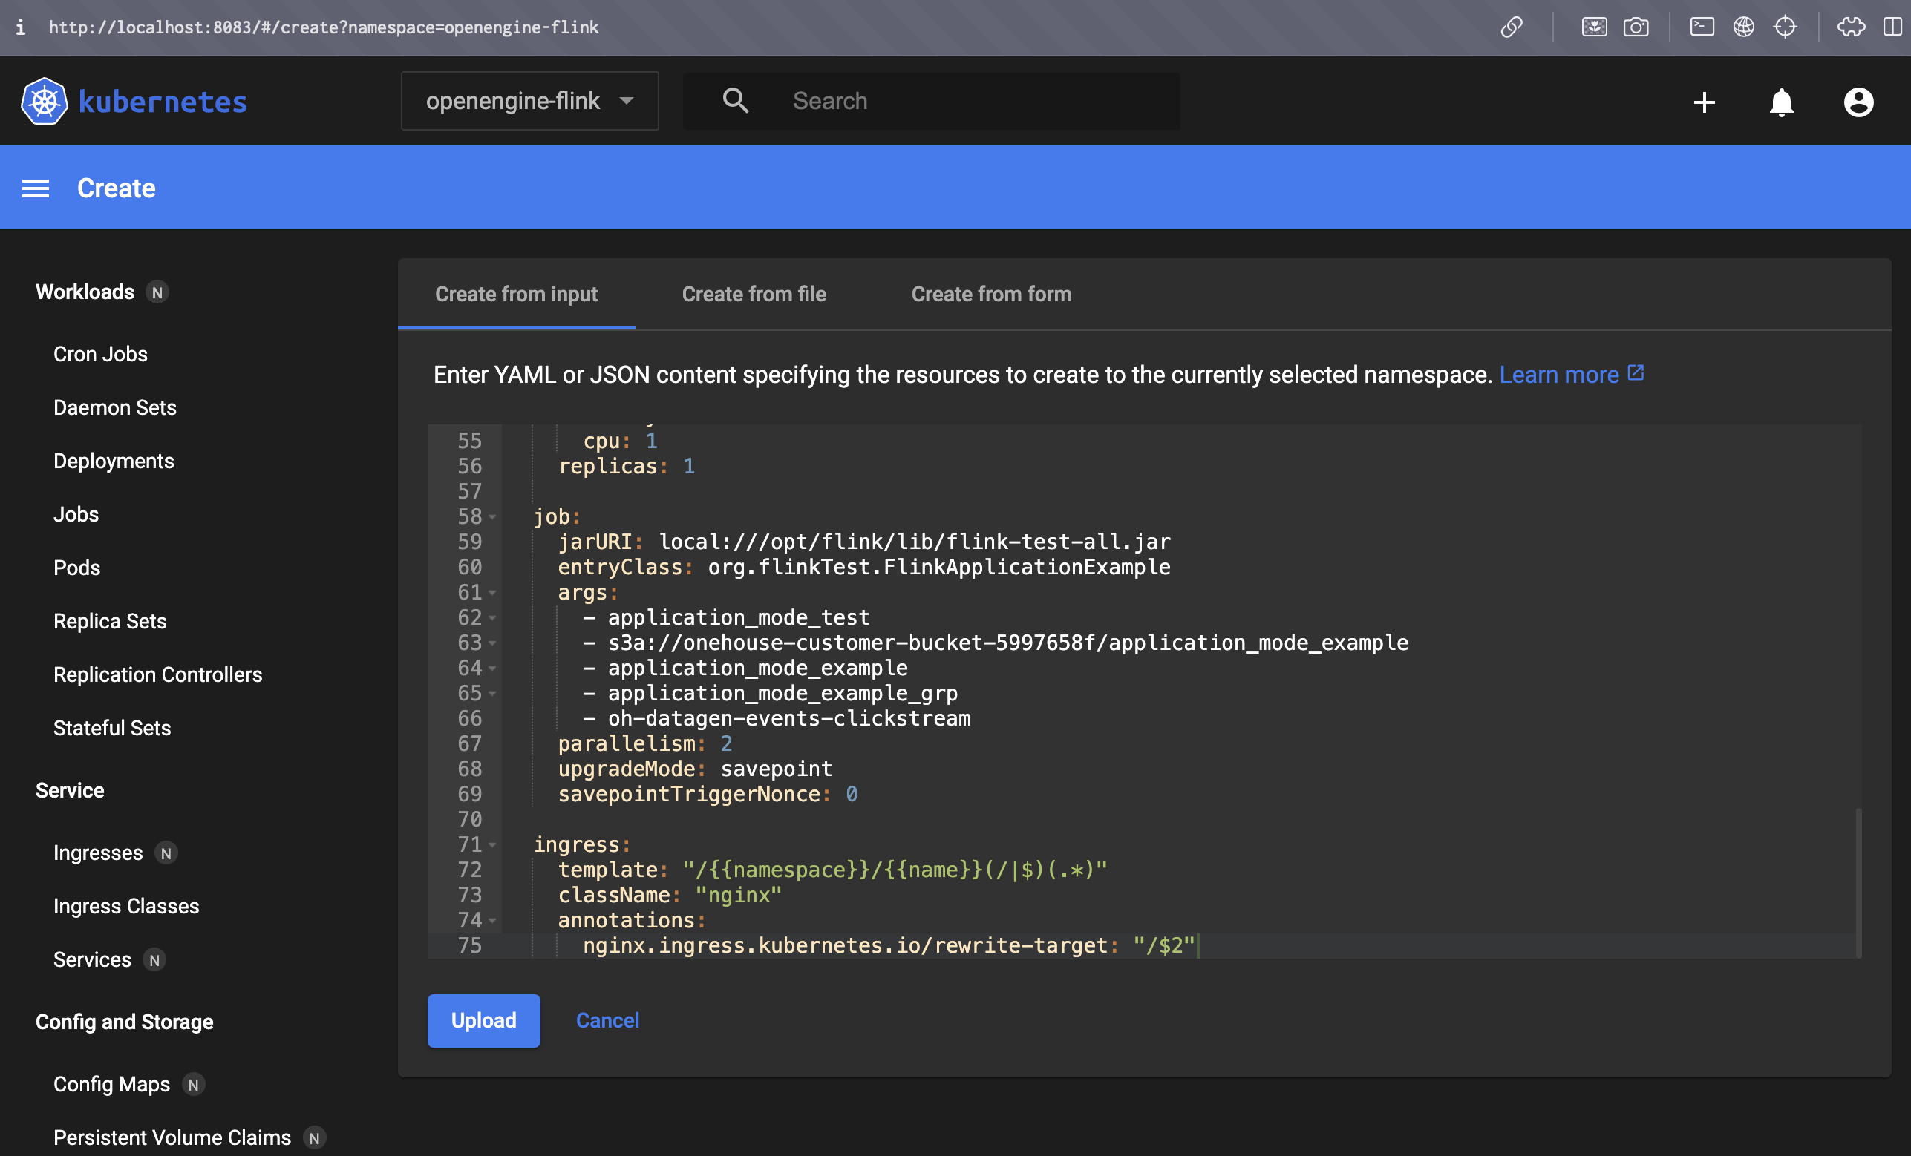Viewport: 1911px width, 1156px height.
Task: Toggle fold arrow at line 63
Action: (x=492, y=643)
